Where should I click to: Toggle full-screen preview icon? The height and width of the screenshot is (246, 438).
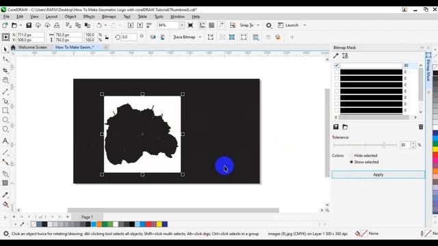coord(190,25)
